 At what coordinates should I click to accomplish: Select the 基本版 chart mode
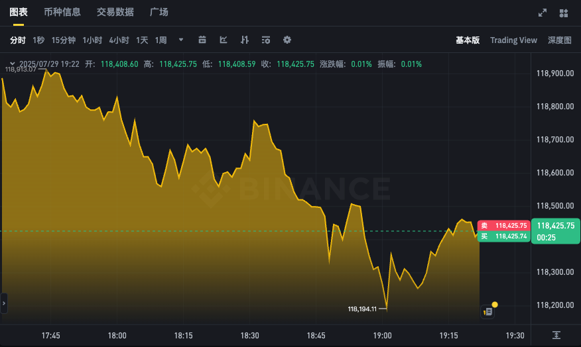pyautogui.click(x=467, y=40)
